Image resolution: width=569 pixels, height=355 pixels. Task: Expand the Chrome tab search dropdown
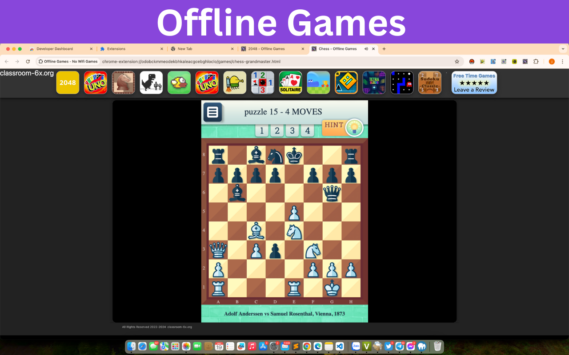(x=563, y=49)
